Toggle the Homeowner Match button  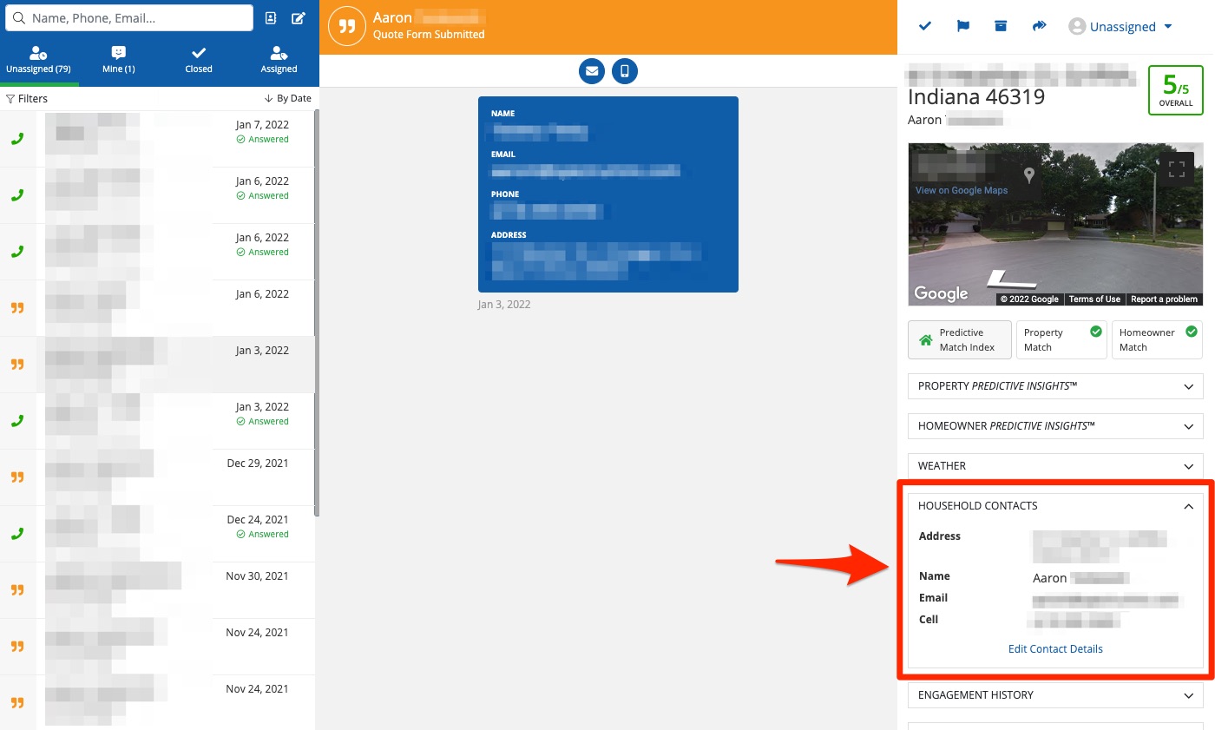tap(1156, 339)
